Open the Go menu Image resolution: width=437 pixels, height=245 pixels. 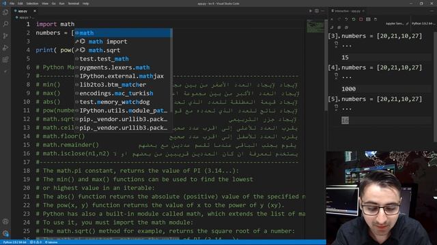pos(53,3)
